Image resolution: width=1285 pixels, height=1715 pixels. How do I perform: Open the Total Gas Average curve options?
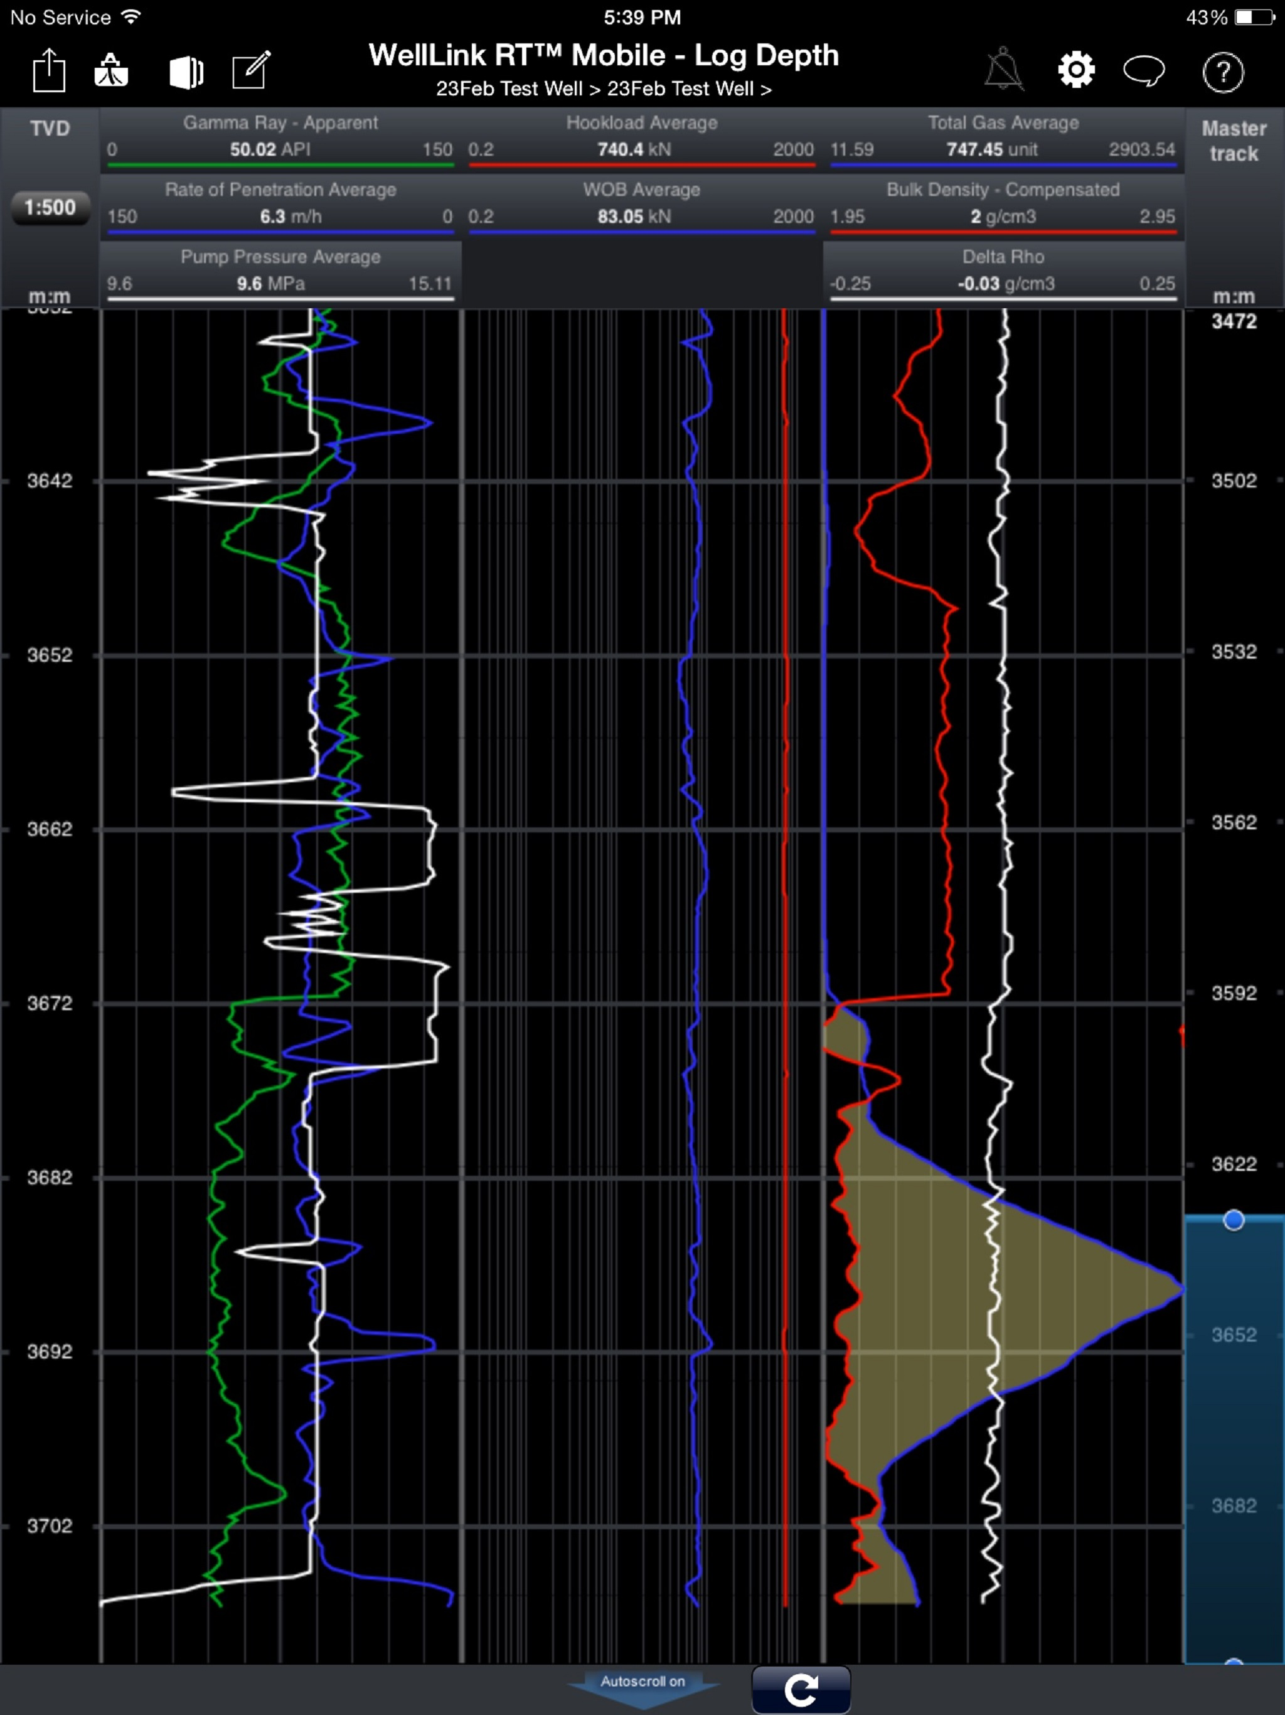[x=1002, y=136]
